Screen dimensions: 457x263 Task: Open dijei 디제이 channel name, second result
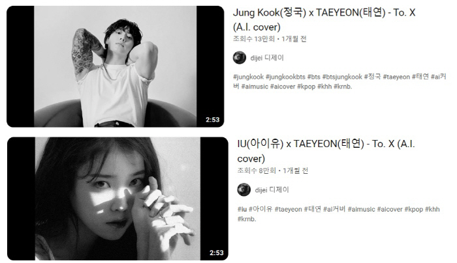click(x=272, y=190)
